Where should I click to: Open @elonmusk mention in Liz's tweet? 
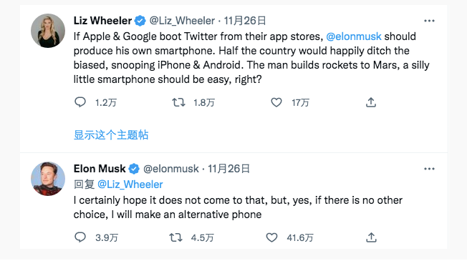[354, 36]
